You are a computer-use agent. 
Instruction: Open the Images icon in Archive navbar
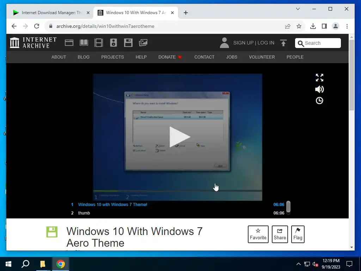click(x=143, y=43)
